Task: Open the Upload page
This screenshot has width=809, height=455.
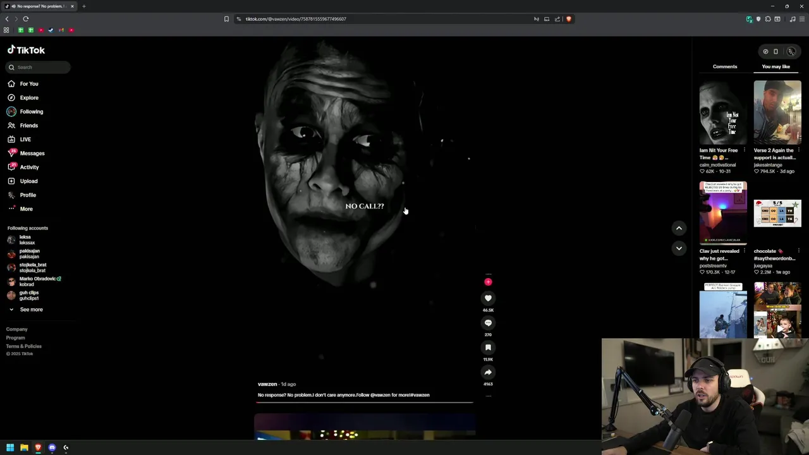Action: coord(22,181)
